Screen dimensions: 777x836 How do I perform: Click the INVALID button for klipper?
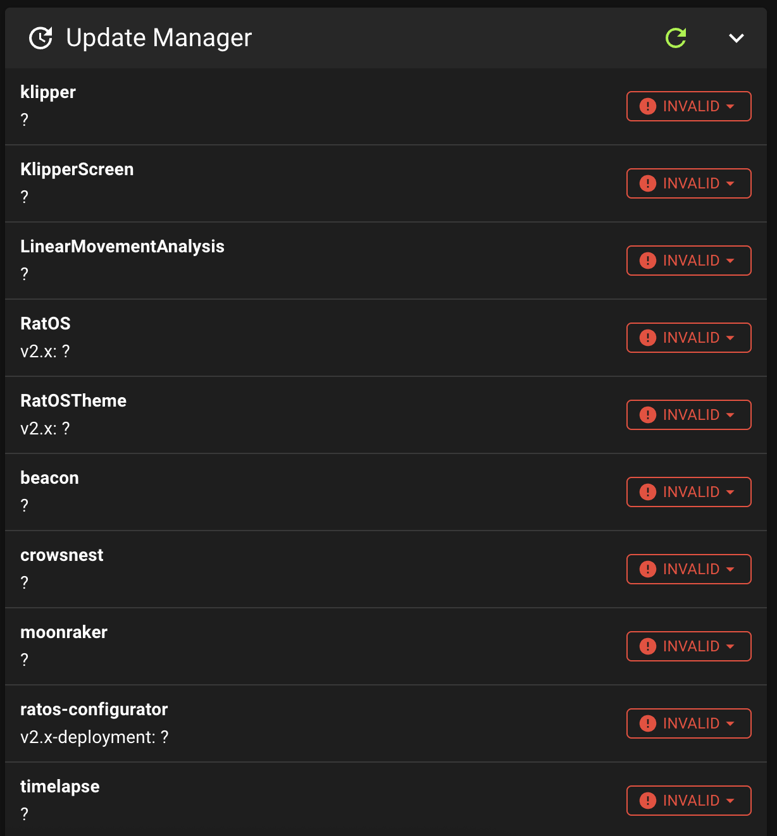point(688,106)
